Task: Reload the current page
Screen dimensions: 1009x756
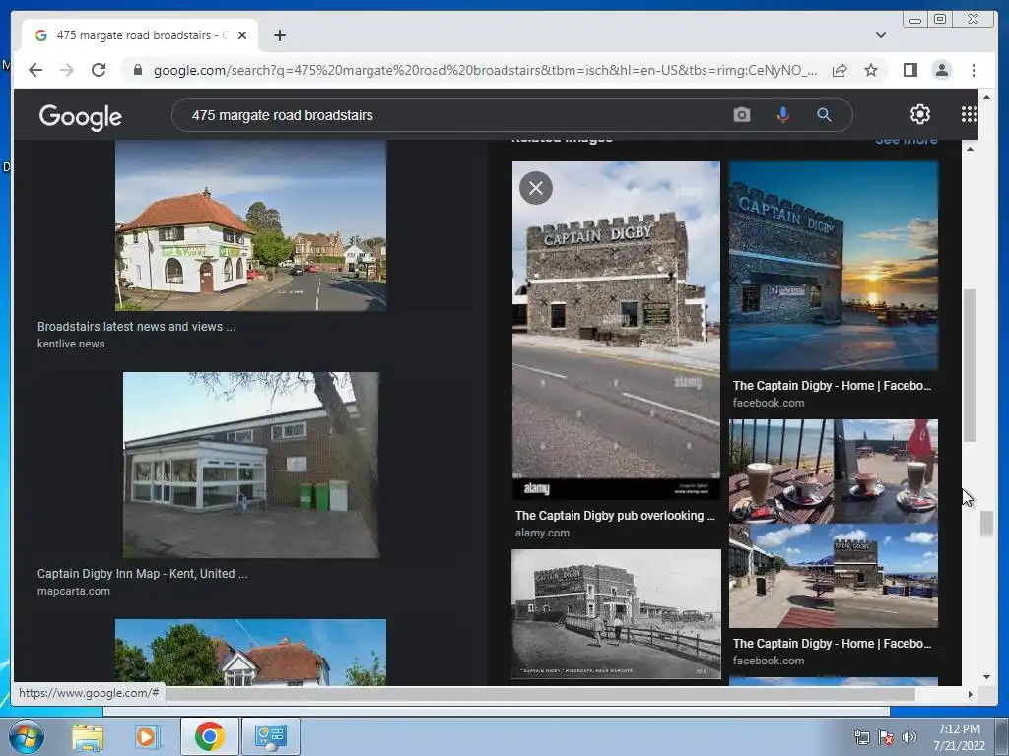Action: pos(99,70)
